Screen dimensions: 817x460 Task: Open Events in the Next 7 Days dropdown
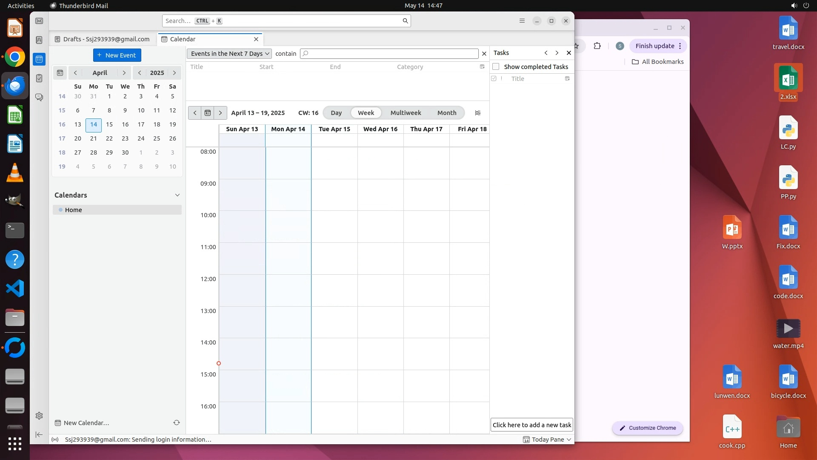tap(229, 54)
